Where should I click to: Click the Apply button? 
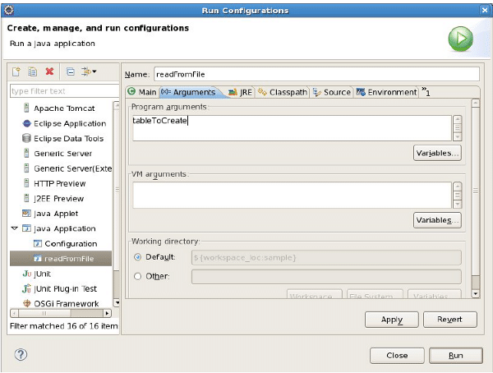pyautogui.click(x=391, y=320)
